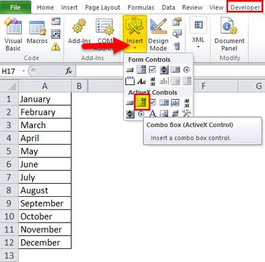This screenshot has width=265, height=262.
Task: Select the cell containing April
Action: pos(45,138)
